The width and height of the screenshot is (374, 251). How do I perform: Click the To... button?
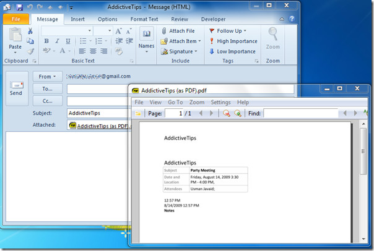48,89
